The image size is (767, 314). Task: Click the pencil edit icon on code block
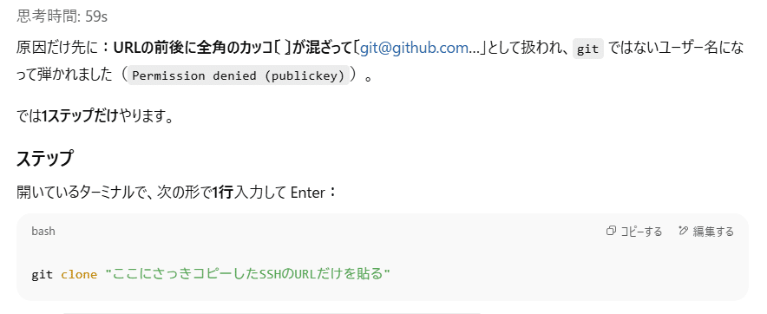click(684, 231)
